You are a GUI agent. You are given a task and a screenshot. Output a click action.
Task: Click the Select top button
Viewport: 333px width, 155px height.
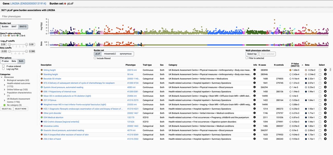click(252, 54)
